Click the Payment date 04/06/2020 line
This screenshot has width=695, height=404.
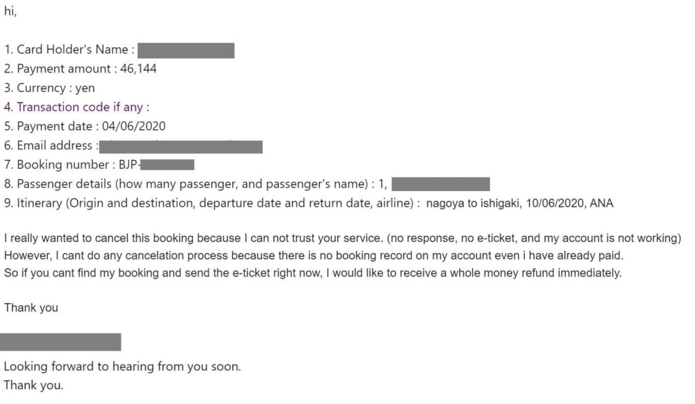coord(85,126)
